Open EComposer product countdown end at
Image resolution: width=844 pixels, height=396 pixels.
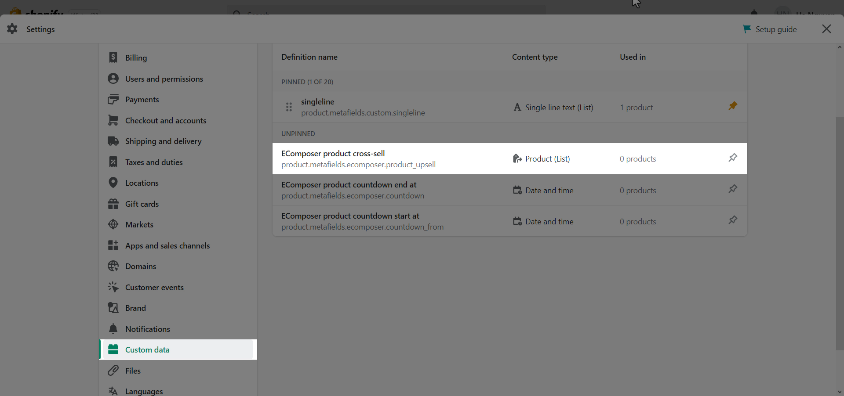(509, 190)
